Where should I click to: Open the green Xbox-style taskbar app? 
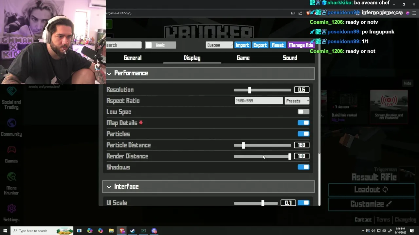tap(143, 231)
